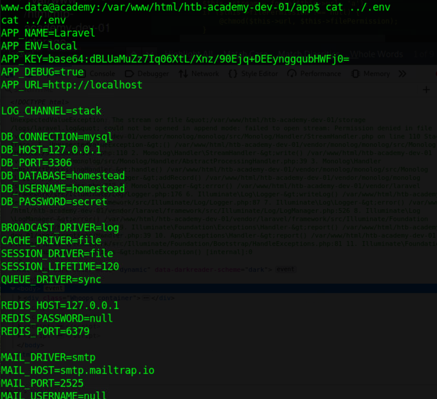The width and height of the screenshot is (437, 399).
Task: Click the SESSION_LIFETIME=120 line
Action: pyautogui.click(x=60, y=267)
